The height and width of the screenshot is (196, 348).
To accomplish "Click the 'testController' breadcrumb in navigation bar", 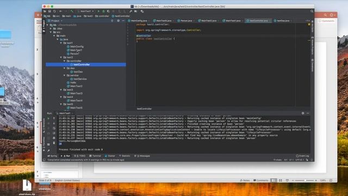I will [x=121, y=16].
